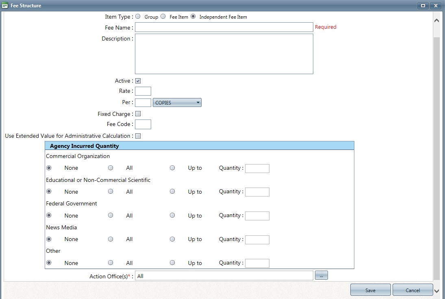Enable the Fixed Charge checkbox

[138, 113]
